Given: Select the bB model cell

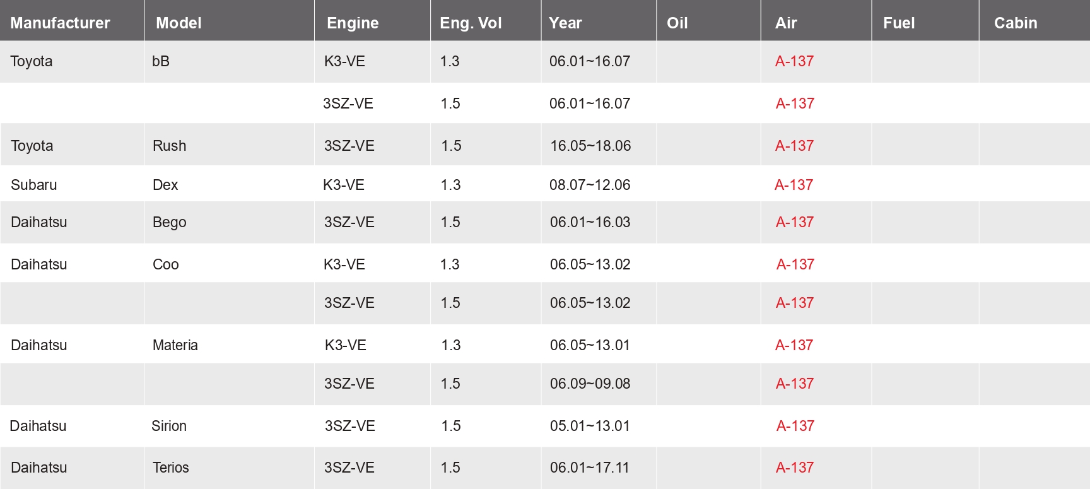Looking at the screenshot, I should [161, 61].
